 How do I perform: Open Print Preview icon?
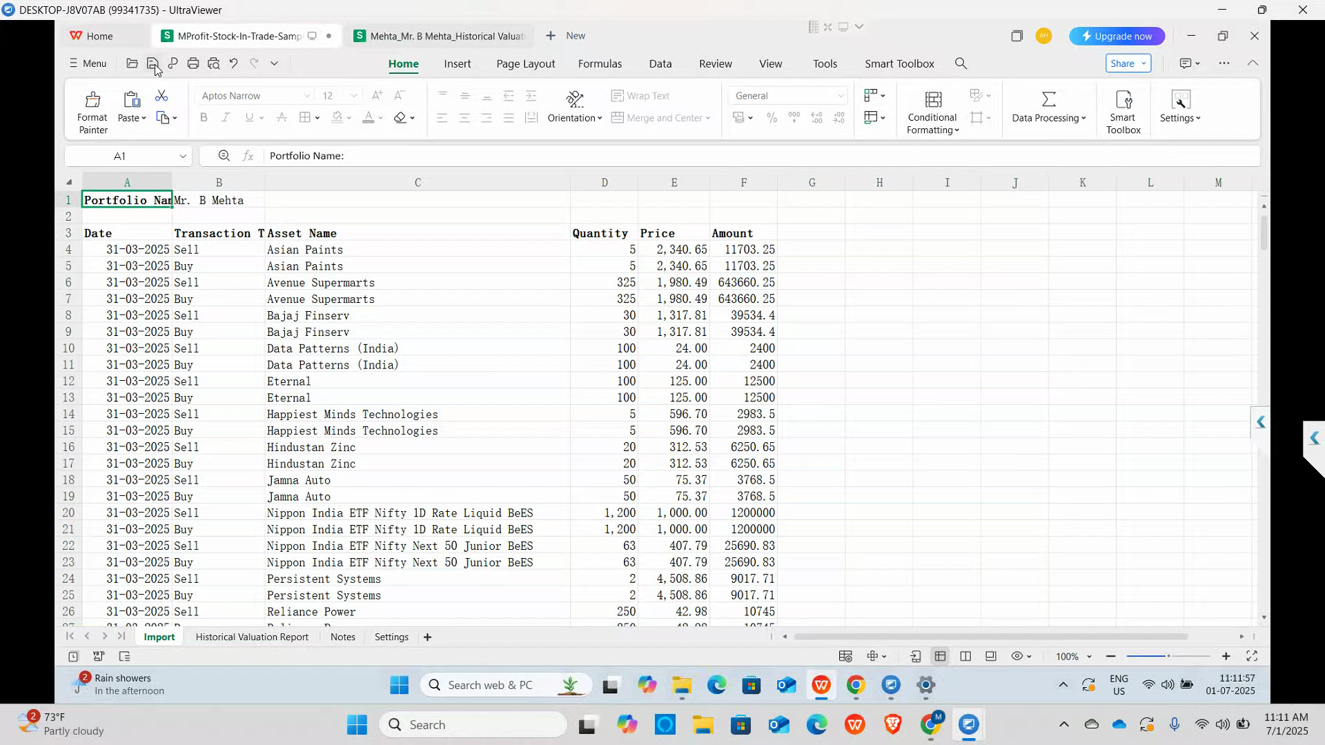click(x=214, y=63)
